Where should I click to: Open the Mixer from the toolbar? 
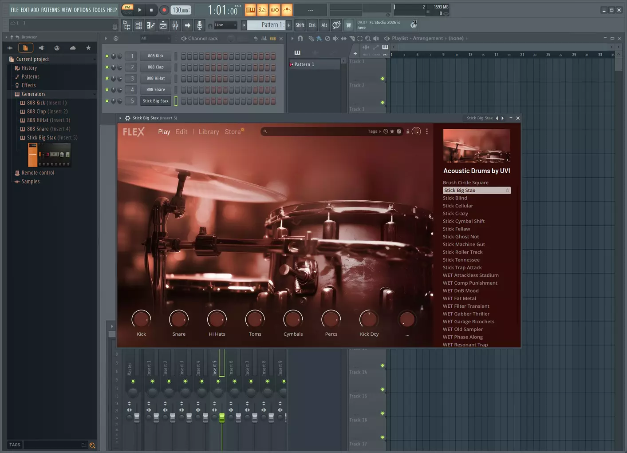click(175, 25)
